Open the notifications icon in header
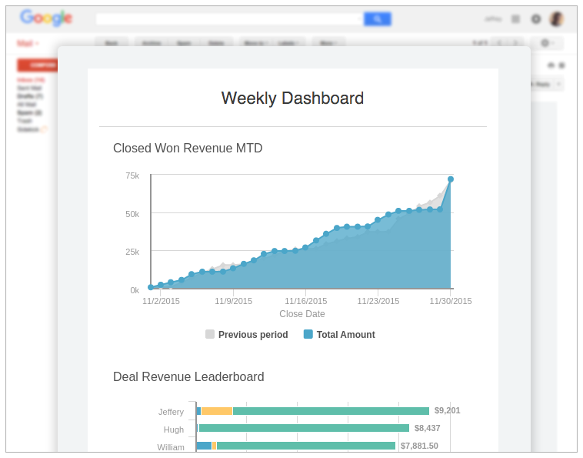583x458 pixels. pyautogui.click(x=535, y=19)
